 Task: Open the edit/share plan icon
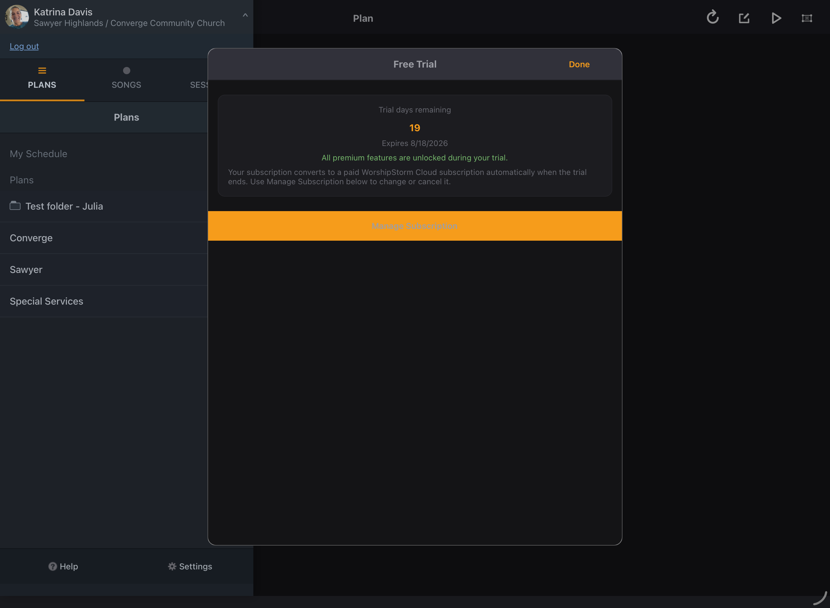[744, 18]
